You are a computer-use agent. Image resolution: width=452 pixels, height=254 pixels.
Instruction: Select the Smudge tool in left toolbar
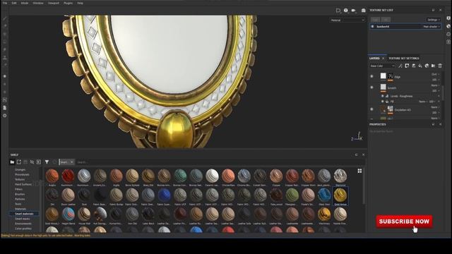tap(5, 49)
